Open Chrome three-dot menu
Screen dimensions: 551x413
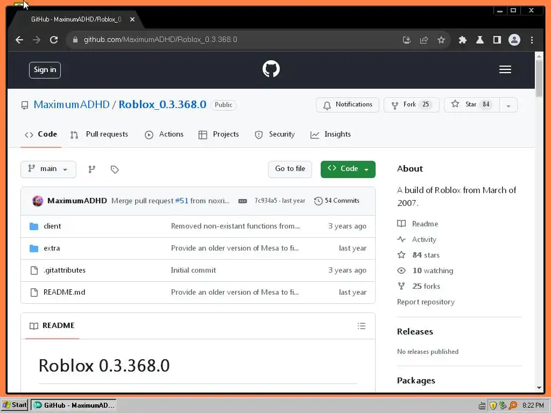[532, 40]
